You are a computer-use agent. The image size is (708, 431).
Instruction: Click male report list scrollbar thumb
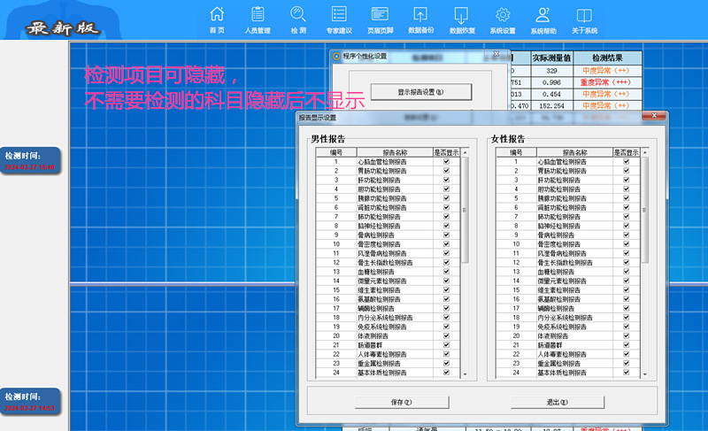466,211
